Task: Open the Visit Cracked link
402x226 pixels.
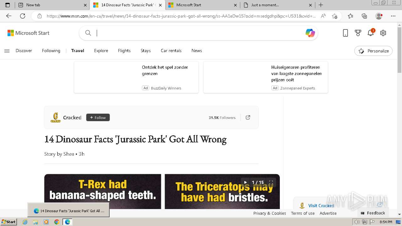Action: (321, 206)
